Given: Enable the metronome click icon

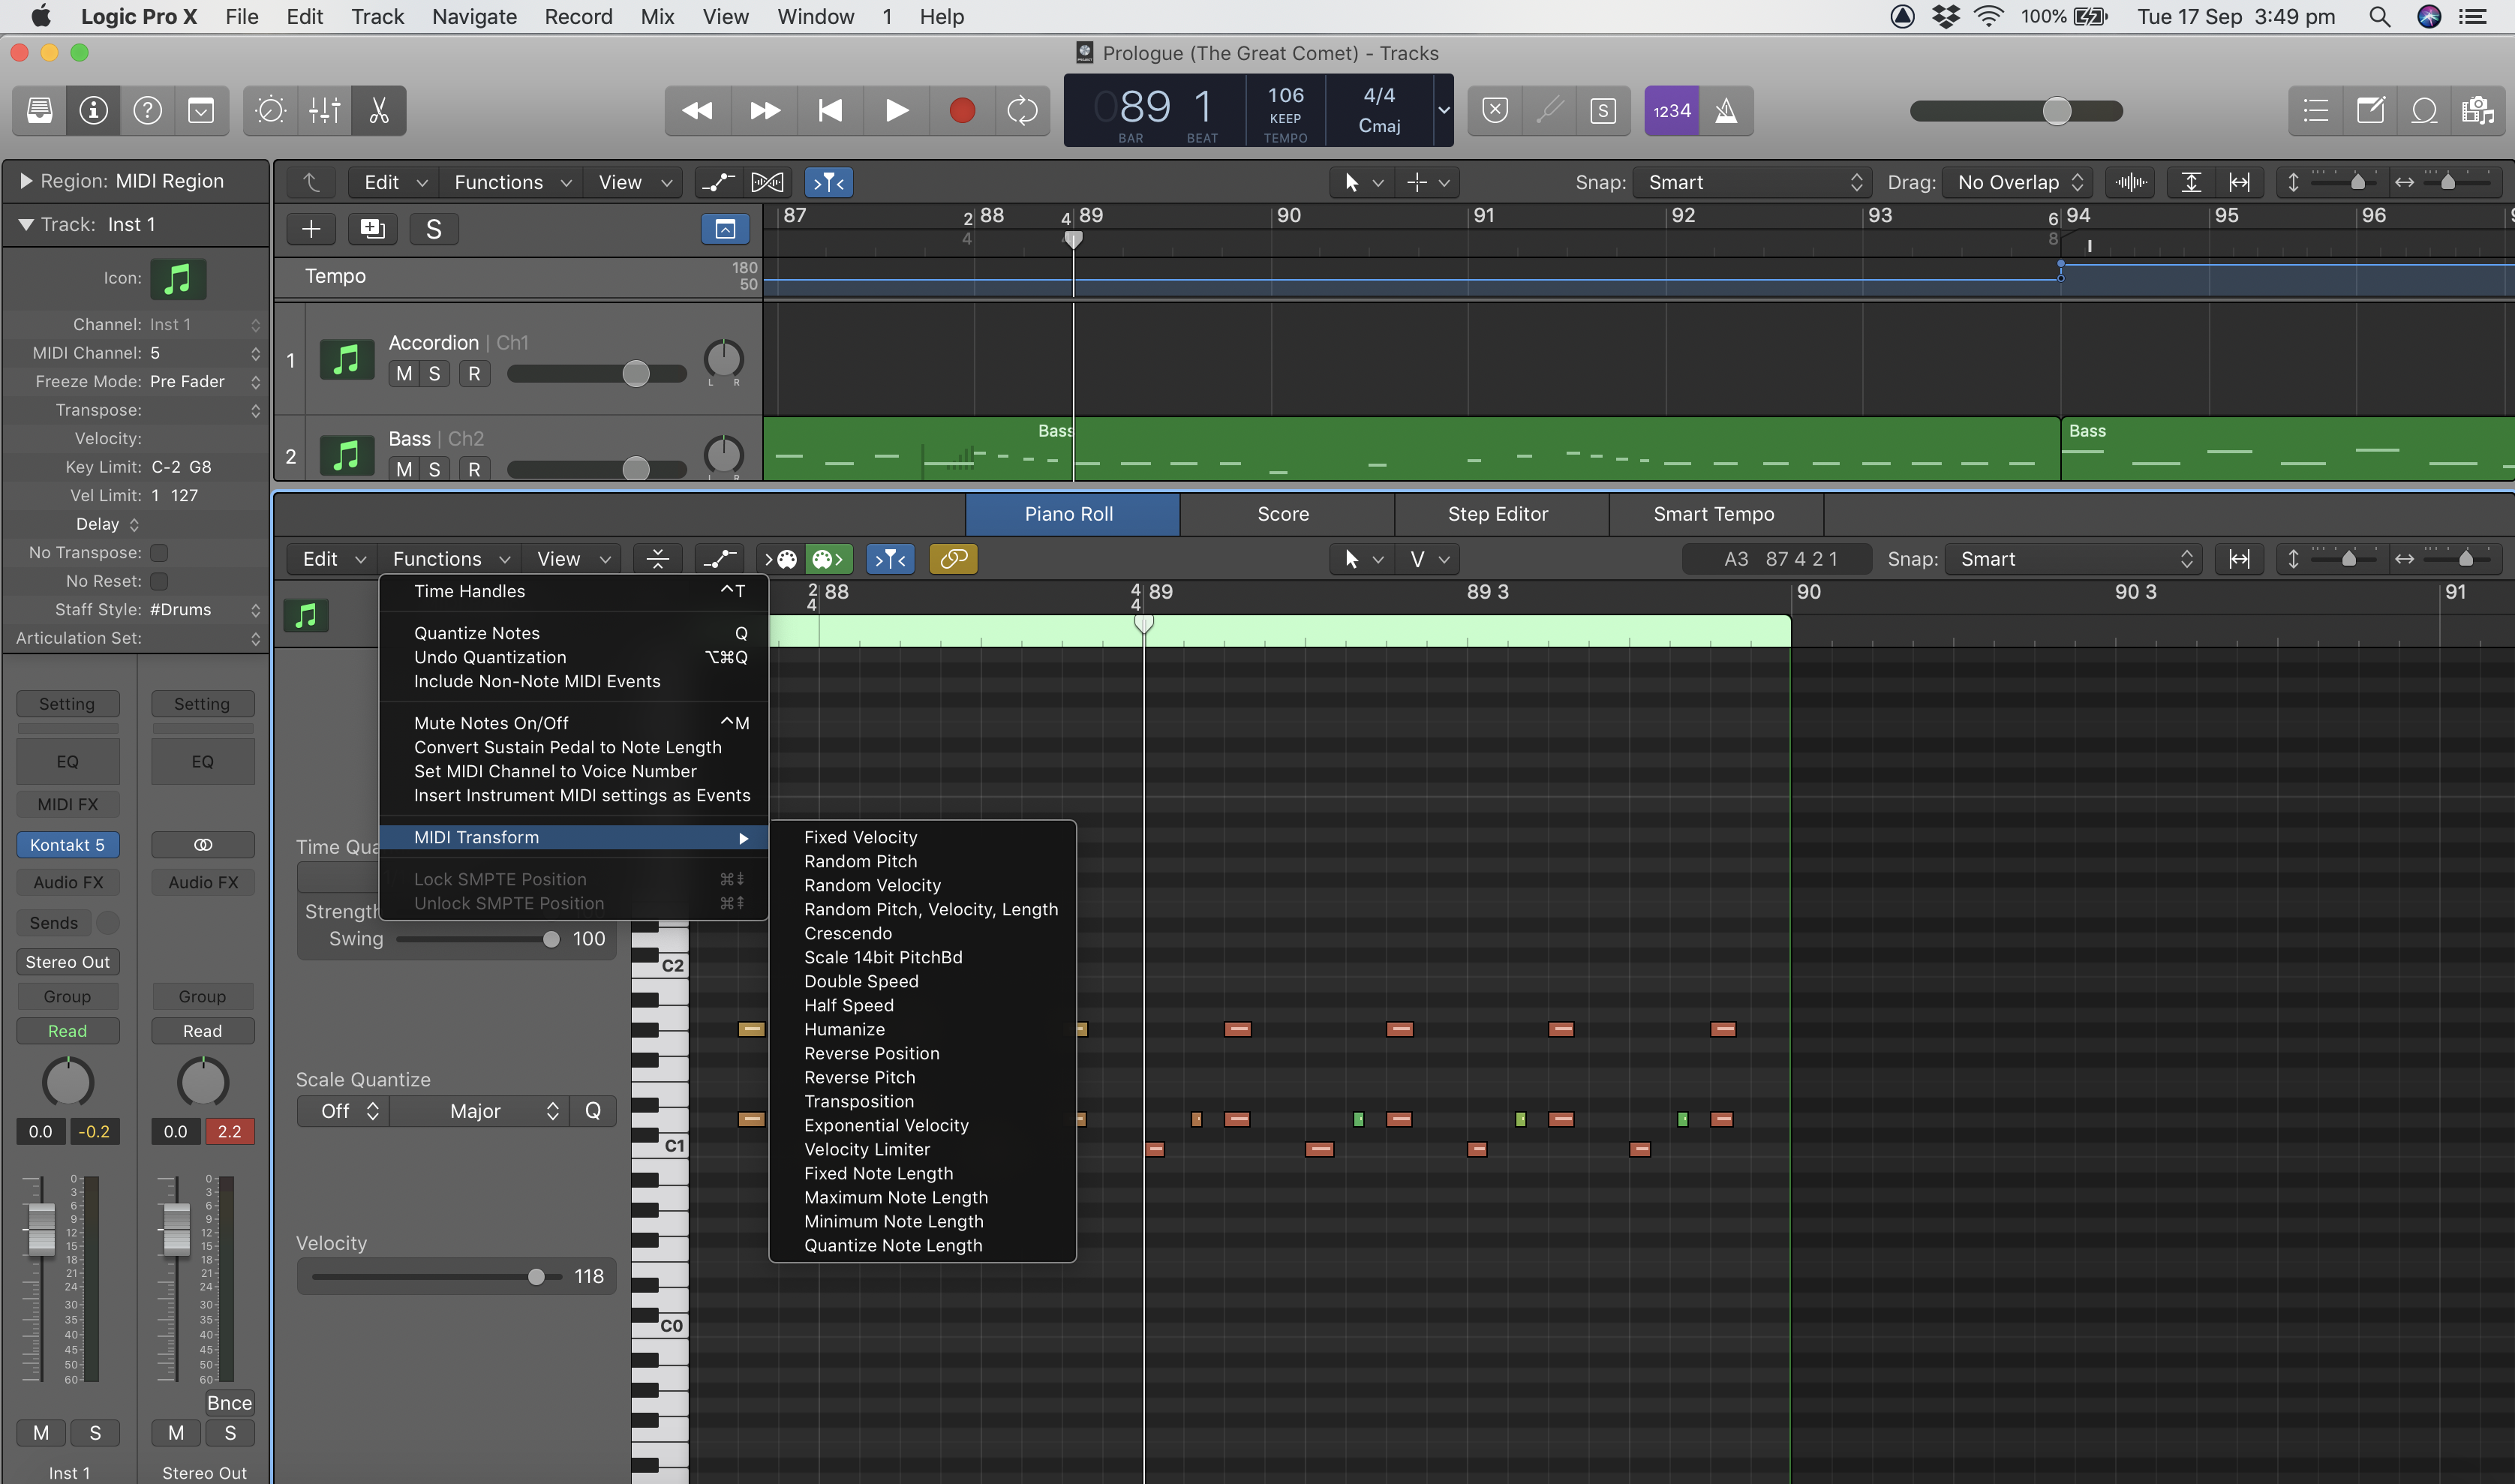Looking at the screenshot, I should (x=1725, y=110).
